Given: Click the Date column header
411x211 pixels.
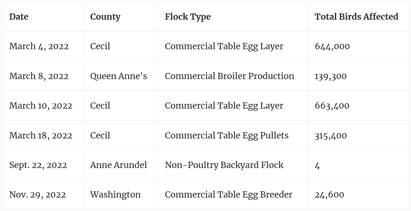Looking at the screenshot, I should pos(19,17).
